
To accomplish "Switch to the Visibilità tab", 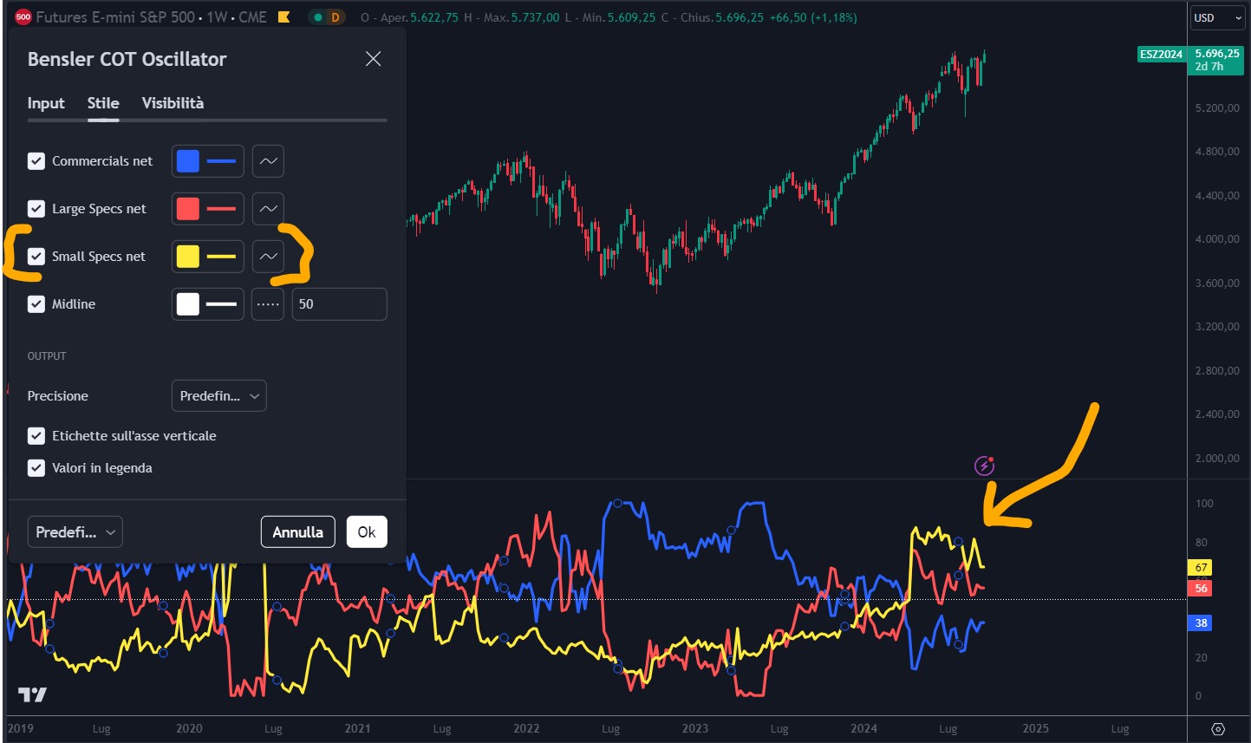I will point(173,103).
